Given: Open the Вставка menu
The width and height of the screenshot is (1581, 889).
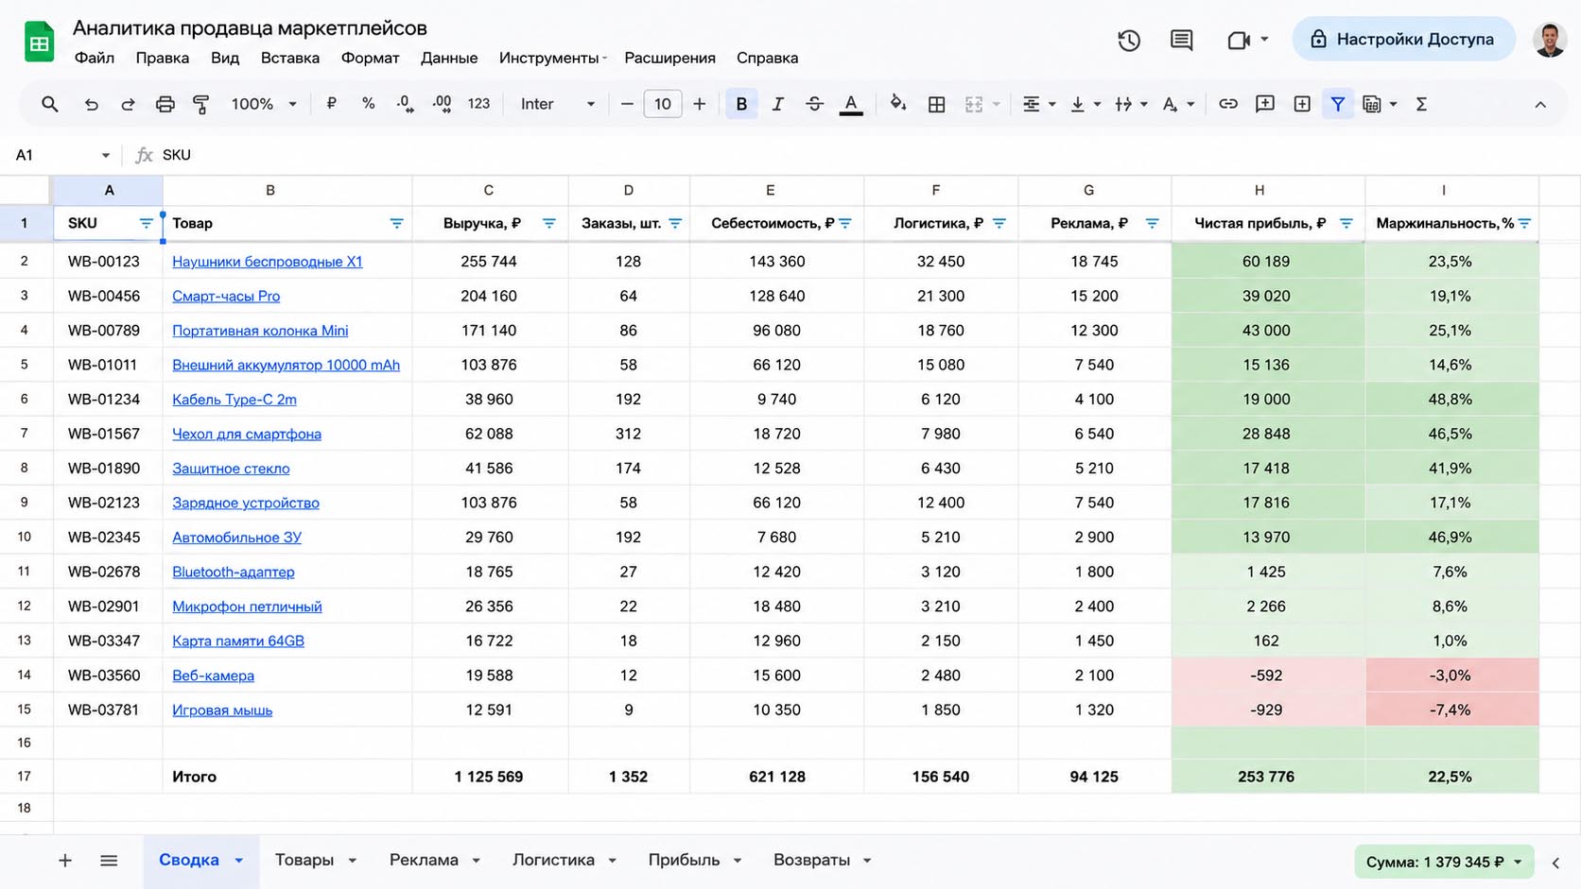Looking at the screenshot, I should 290,58.
